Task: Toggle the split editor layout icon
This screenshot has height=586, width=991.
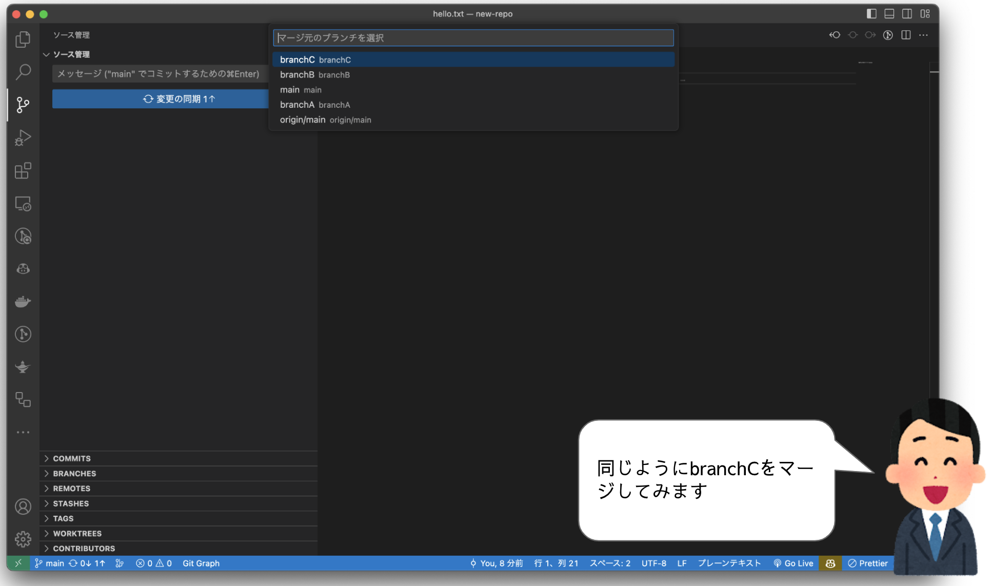Action: coord(906,35)
